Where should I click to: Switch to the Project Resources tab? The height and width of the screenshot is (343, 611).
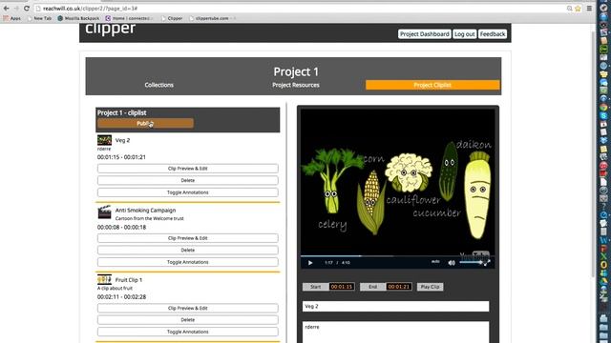(296, 85)
